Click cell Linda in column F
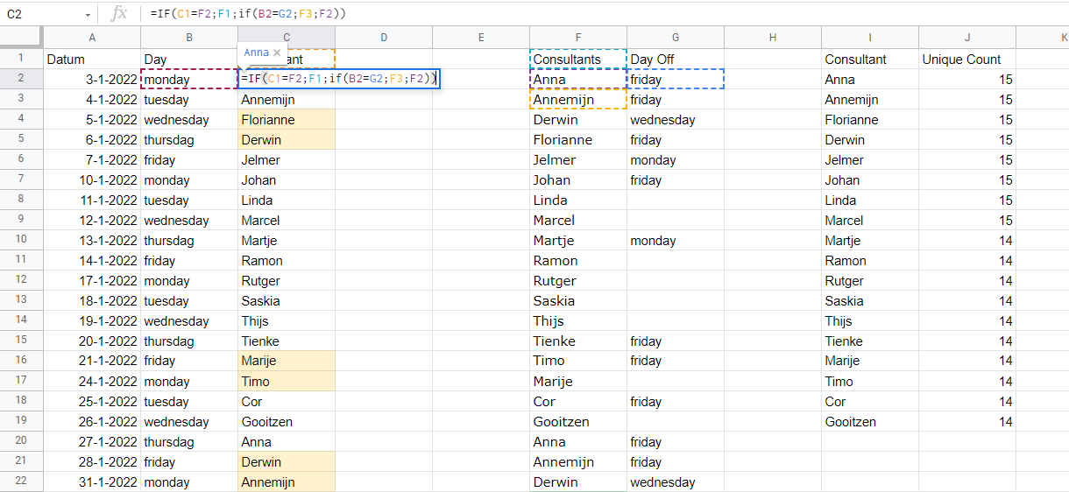The image size is (1069, 492). coord(578,200)
